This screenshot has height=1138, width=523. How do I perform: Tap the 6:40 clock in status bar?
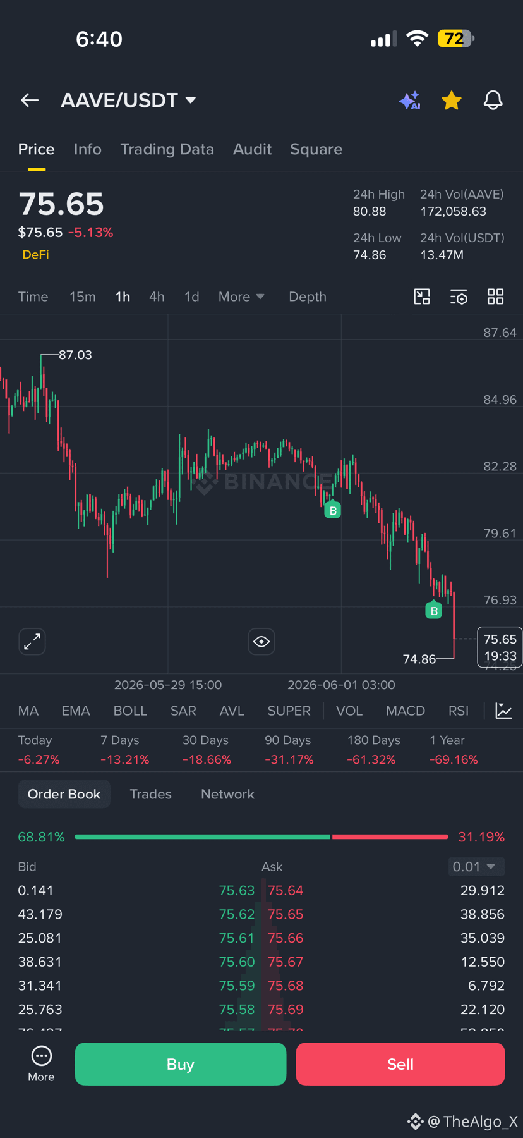[x=99, y=39]
